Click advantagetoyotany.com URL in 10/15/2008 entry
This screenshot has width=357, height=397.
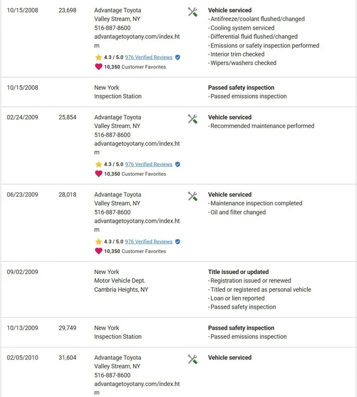[137, 41]
